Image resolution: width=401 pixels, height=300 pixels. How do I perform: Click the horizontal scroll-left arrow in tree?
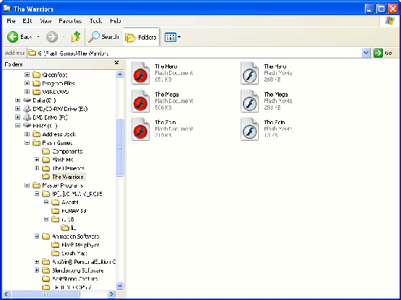7,294
